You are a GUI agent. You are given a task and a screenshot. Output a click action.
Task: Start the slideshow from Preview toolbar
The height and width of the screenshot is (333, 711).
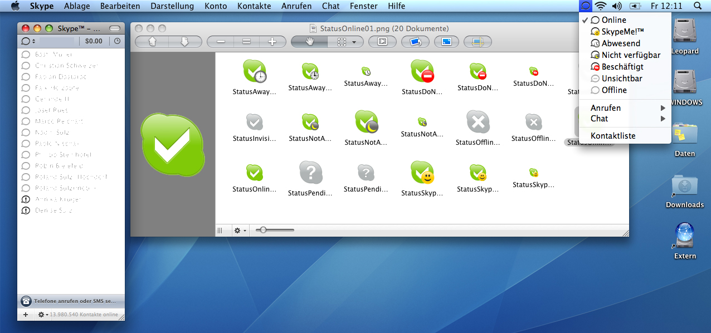382,41
